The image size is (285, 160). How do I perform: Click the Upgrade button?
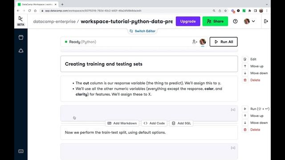tap(188, 21)
